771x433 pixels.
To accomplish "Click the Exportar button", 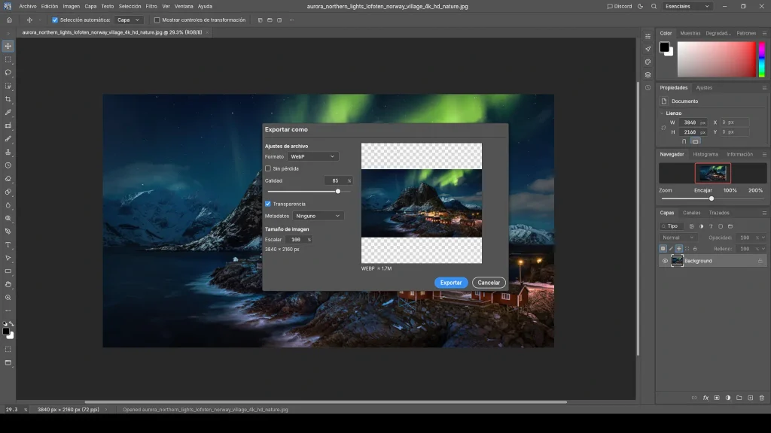I will (x=451, y=283).
